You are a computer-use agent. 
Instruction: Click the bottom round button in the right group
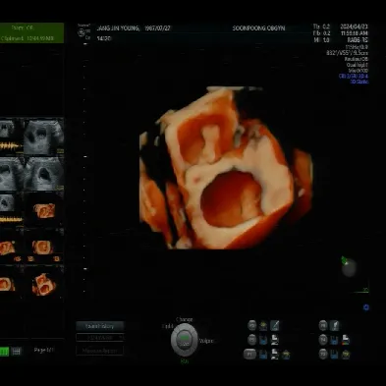pos(323,355)
